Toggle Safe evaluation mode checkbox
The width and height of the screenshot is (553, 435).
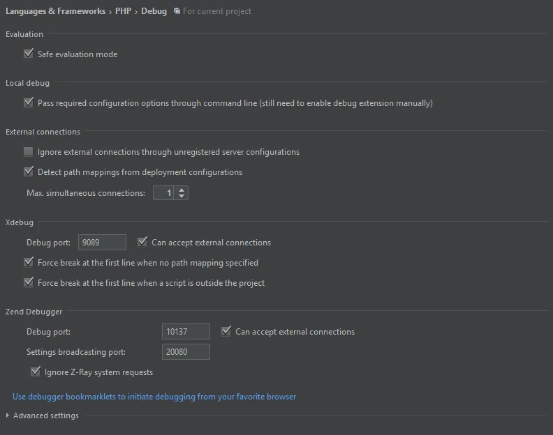[29, 54]
